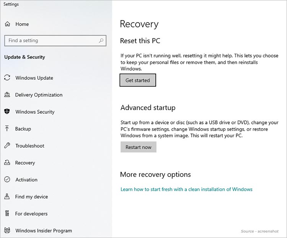Go to Home settings label
287x238 pixels.
click(22, 24)
